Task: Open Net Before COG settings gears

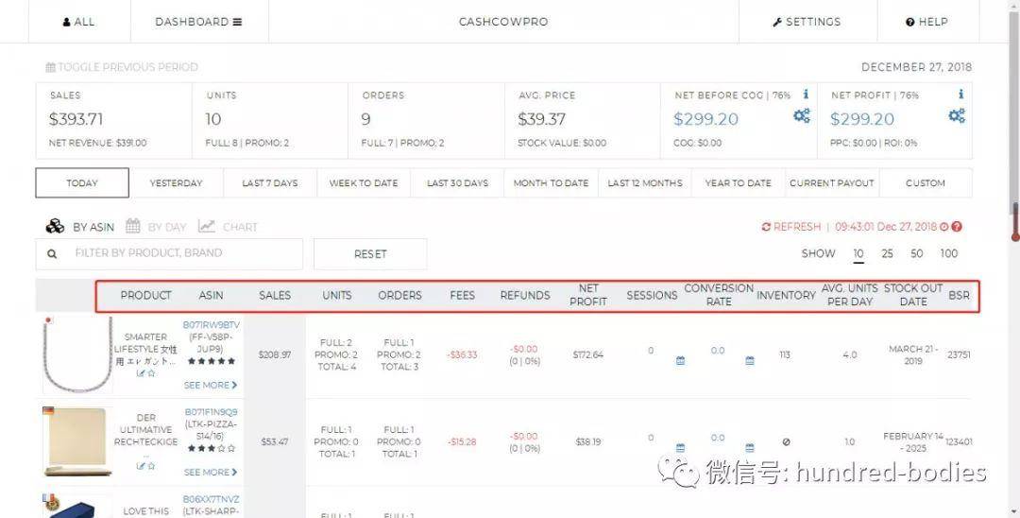Action: click(801, 116)
